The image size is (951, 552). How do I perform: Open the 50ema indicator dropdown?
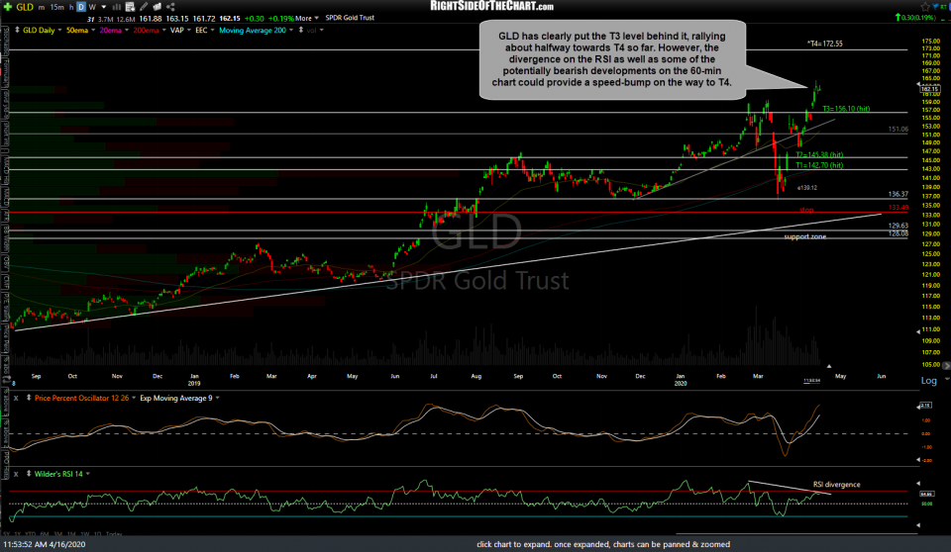pos(93,31)
